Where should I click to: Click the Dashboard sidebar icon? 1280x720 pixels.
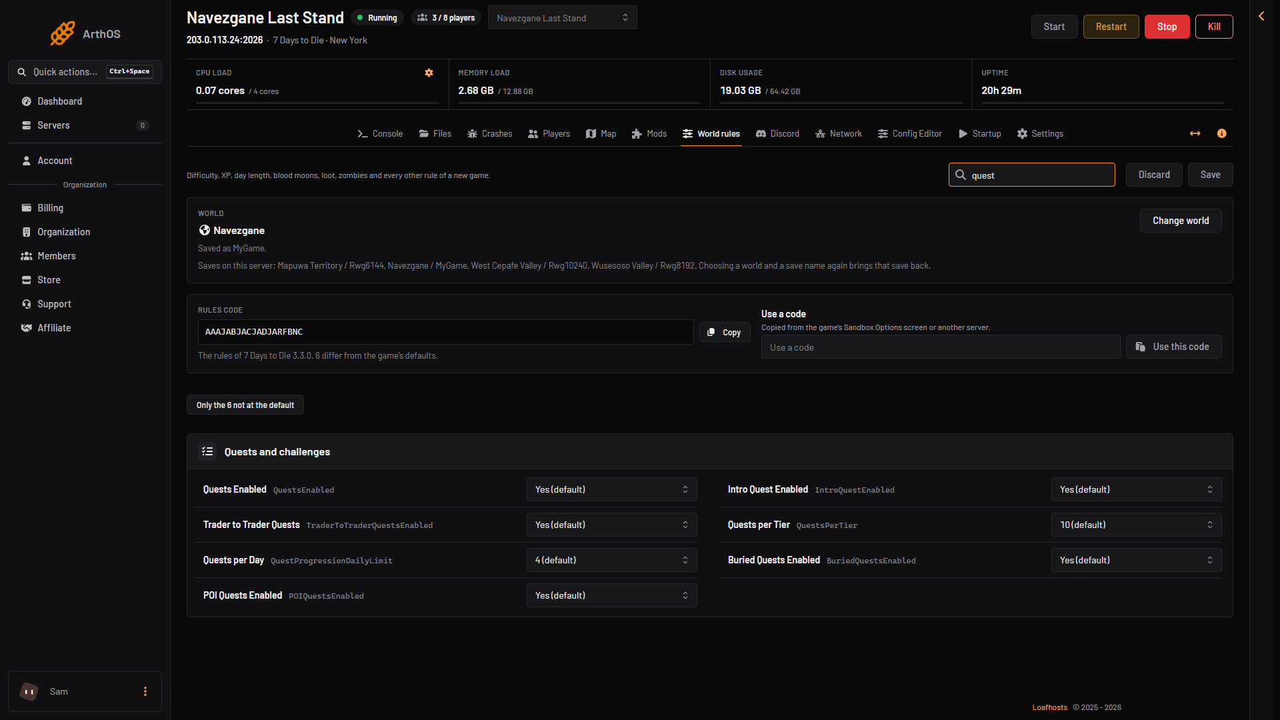[27, 101]
